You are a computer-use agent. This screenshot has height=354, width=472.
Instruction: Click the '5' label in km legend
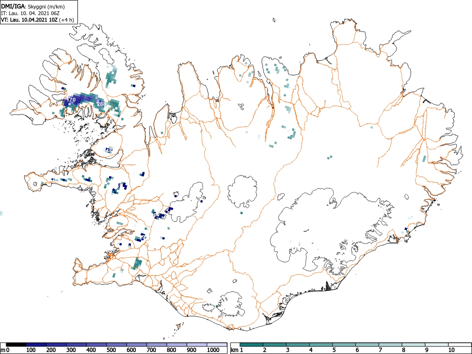pos(334,350)
